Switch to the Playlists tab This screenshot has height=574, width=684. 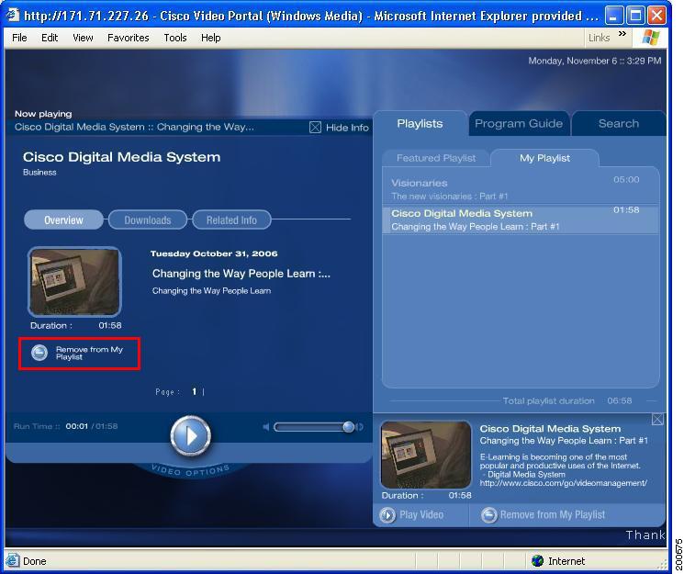pos(420,124)
